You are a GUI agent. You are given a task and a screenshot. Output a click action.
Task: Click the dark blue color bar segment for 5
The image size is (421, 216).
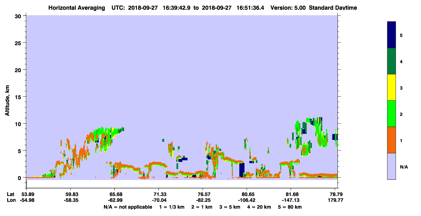click(392, 35)
